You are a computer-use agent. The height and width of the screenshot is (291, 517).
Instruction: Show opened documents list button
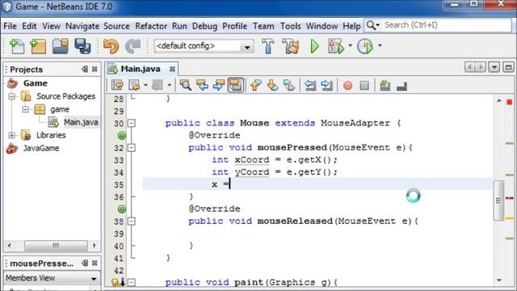point(494,67)
